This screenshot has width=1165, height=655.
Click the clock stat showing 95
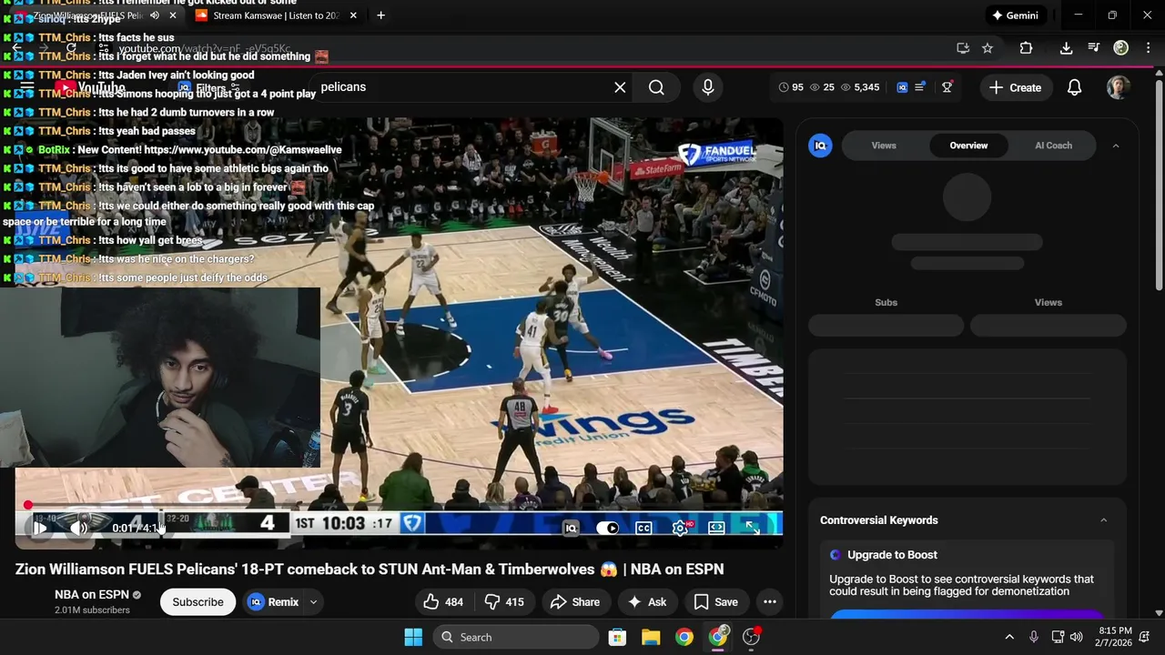[792, 87]
